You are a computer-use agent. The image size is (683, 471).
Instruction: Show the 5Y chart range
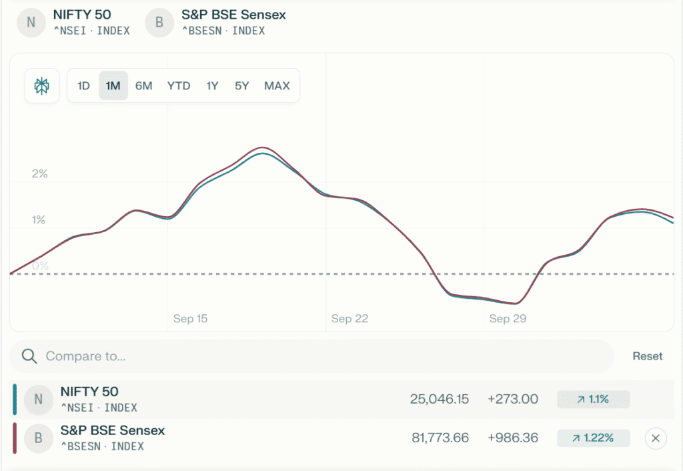(x=241, y=86)
